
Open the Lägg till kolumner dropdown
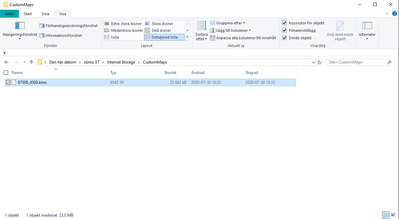point(230,30)
